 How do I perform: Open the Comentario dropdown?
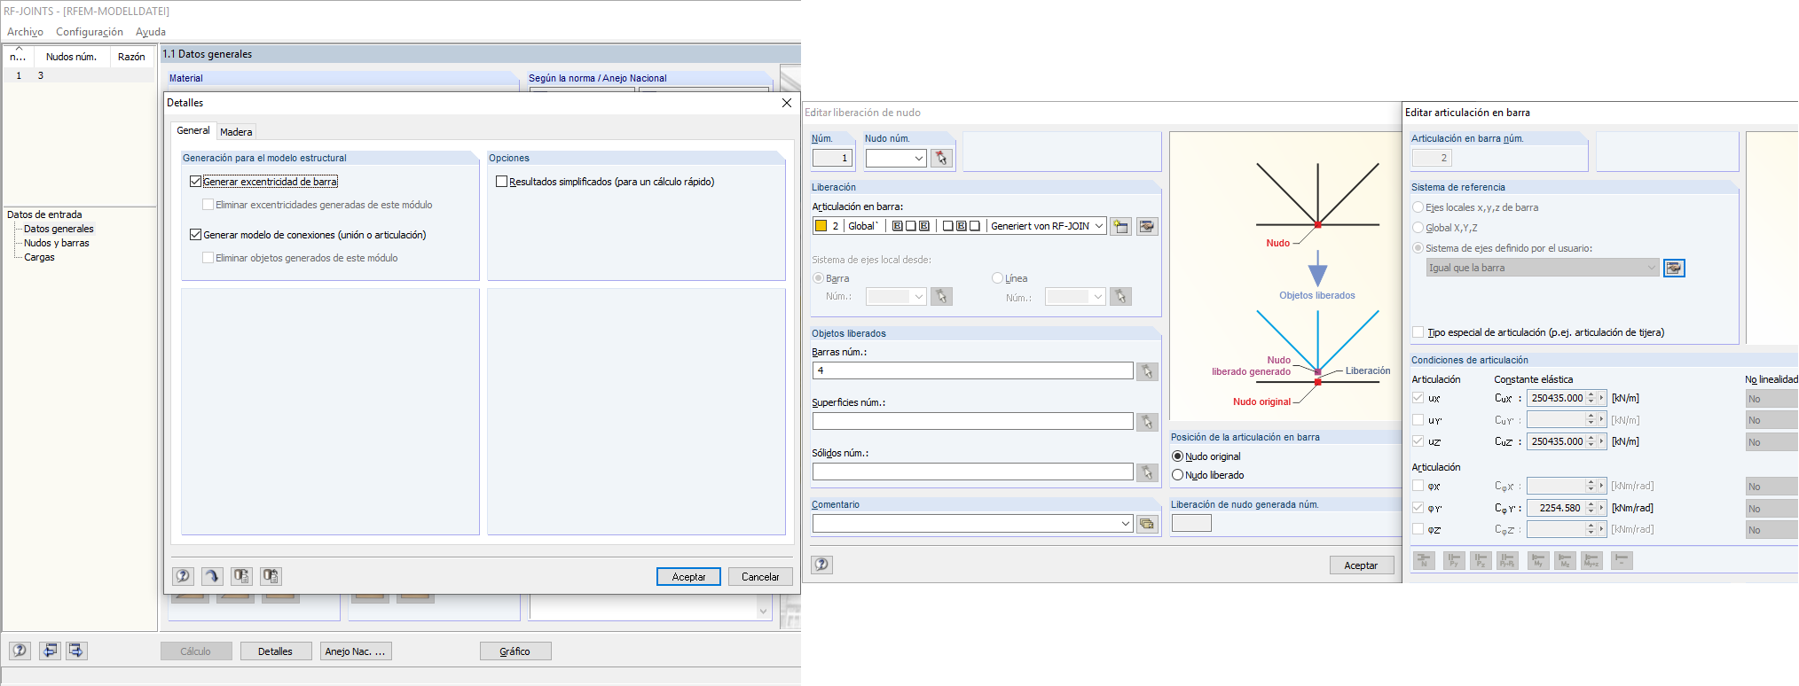click(x=1125, y=524)
